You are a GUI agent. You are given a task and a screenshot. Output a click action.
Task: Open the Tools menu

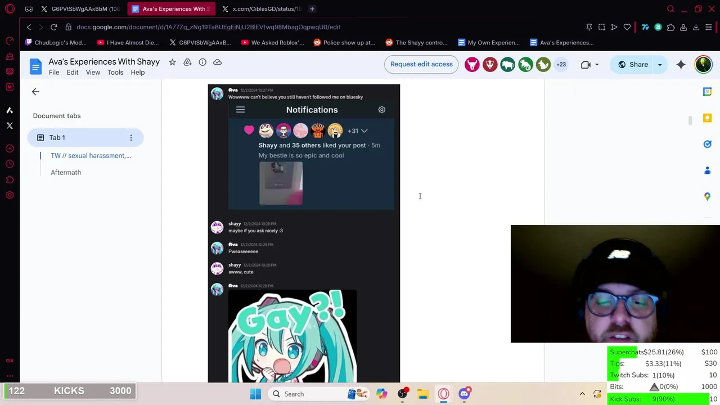point(115,73)
